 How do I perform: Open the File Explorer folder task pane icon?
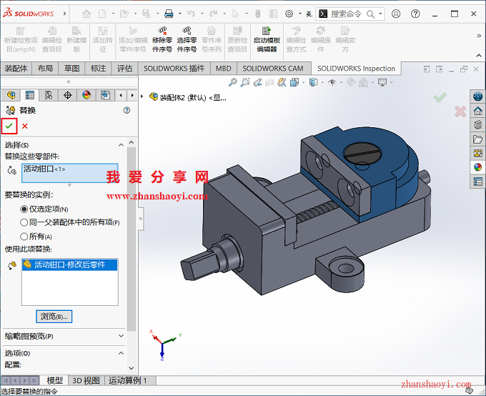(477, 139)
